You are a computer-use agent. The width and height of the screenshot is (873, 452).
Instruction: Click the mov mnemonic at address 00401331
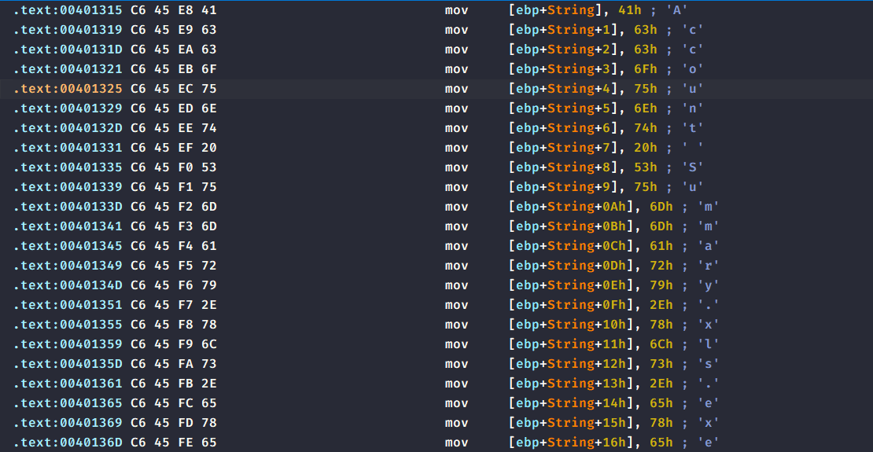tap(456, 148)
